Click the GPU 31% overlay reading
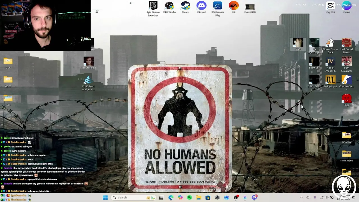359x202 pixels. pyautogui.click(x=318, y=4)
